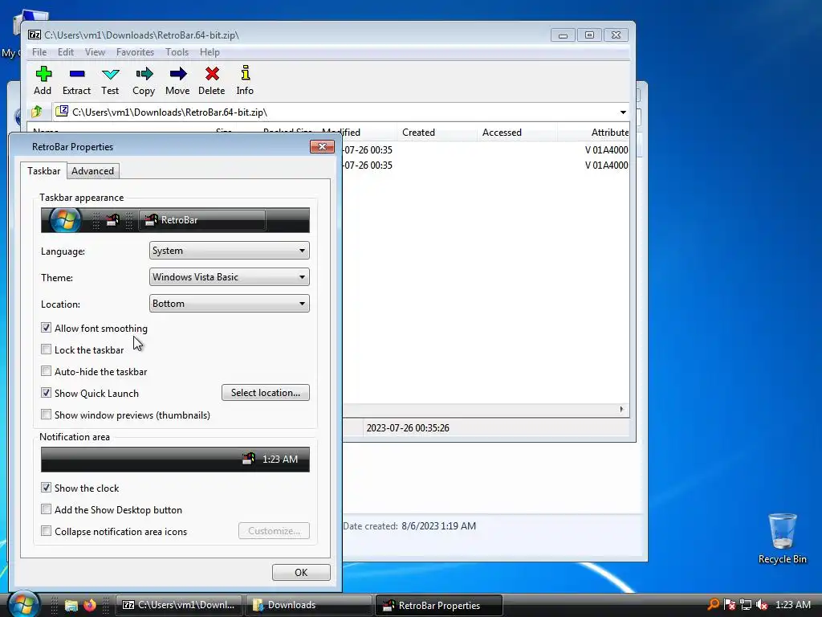Open the Language dropdown
This screenshot has height=617, width=822.
click(229, 251)
